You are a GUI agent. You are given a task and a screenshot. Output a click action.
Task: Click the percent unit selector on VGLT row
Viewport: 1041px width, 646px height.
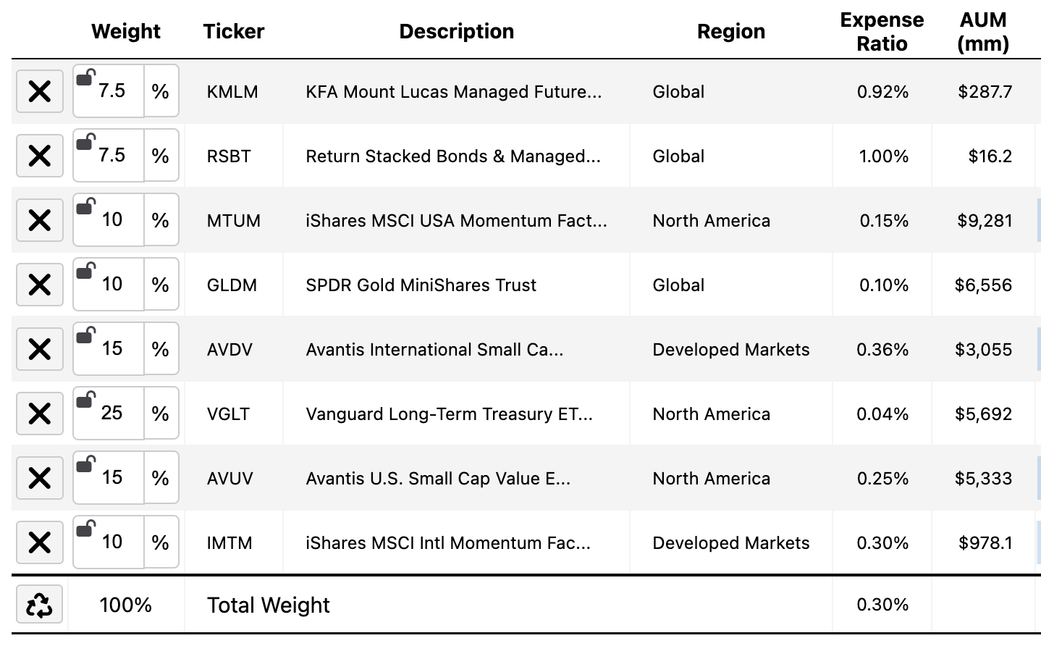point(161,414)
